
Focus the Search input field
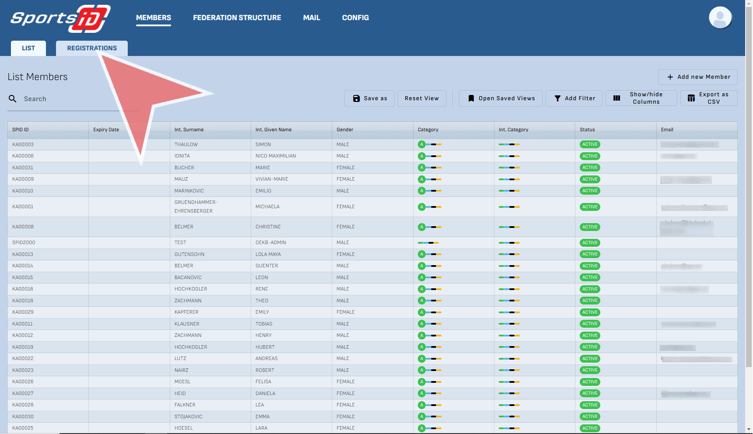[70, 99]
